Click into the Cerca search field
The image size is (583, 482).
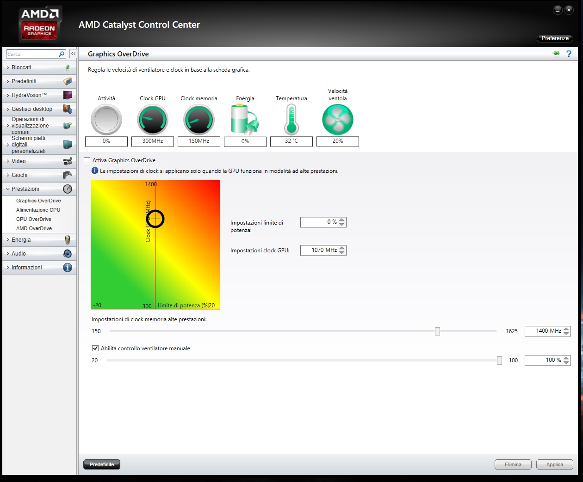(x=32, y=54)
